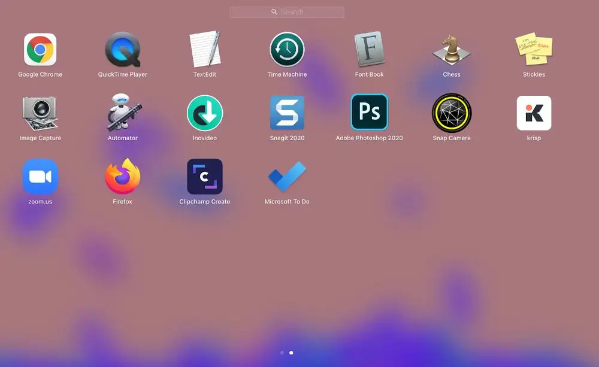Screen dimensions: 599x367
Task: Open Snagit 2020 app
Action: (x=287, y=113)
